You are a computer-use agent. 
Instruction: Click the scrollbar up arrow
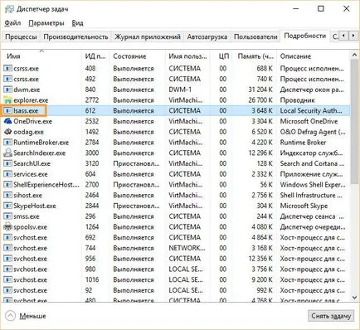pos(354,55)
